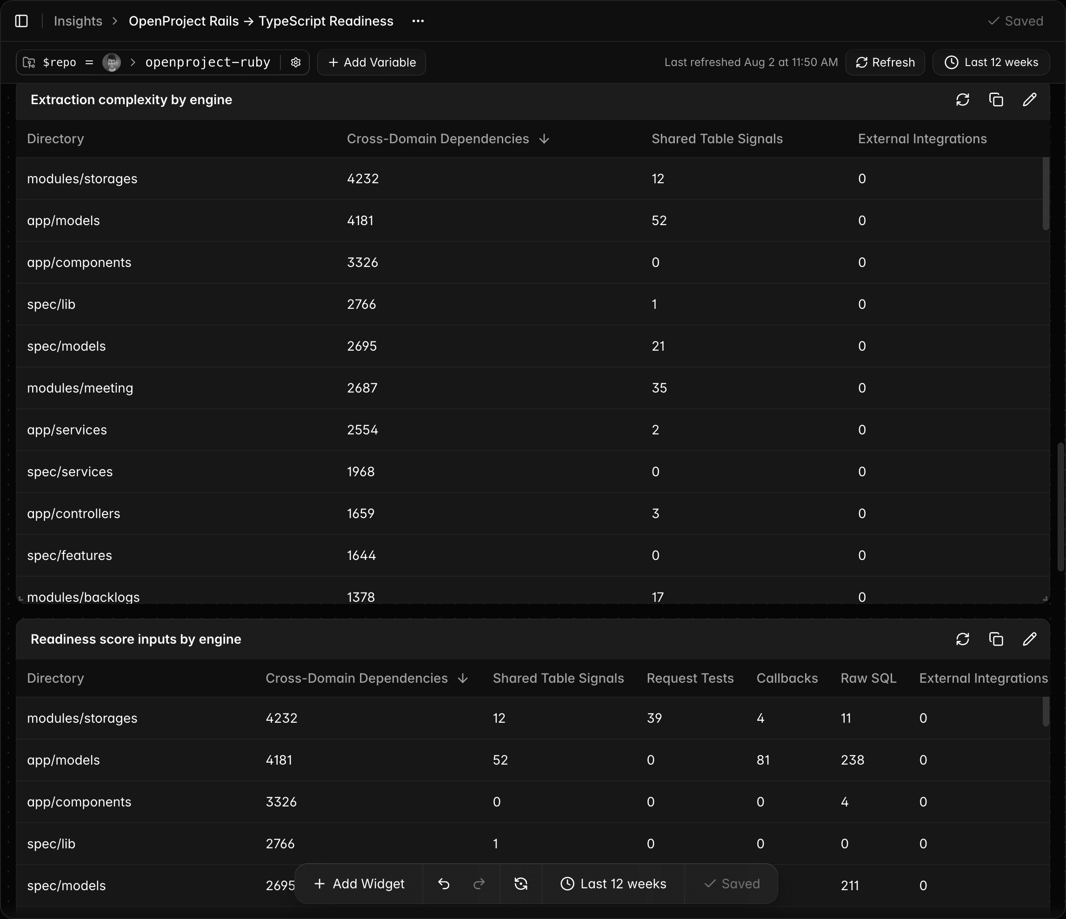Select spec/services directory cell
1066x919 pixels.
tap(70, 472)
